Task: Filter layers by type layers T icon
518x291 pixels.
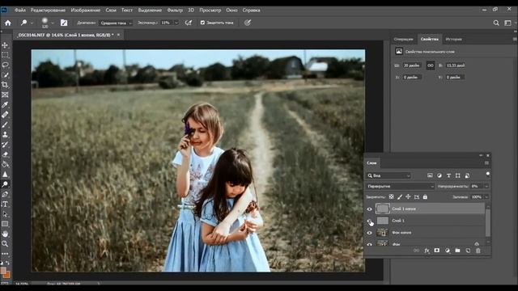Action: (x=448, y=176)
